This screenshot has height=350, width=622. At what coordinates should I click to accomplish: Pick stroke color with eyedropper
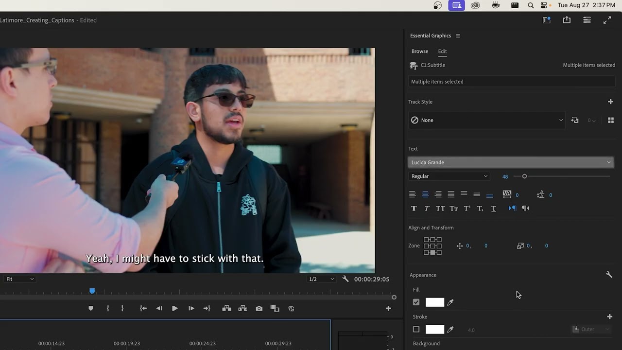click(450, 330)
